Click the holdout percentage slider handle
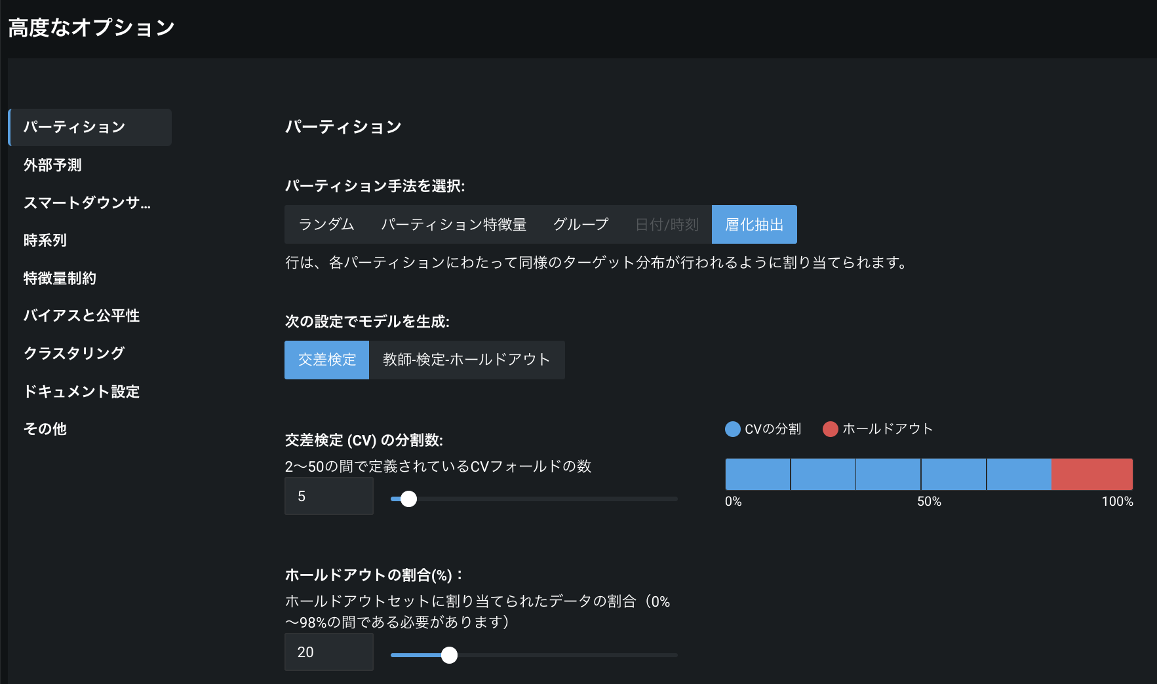The height and width of the screenshot is (684, 1157). (x=449, y=655)
